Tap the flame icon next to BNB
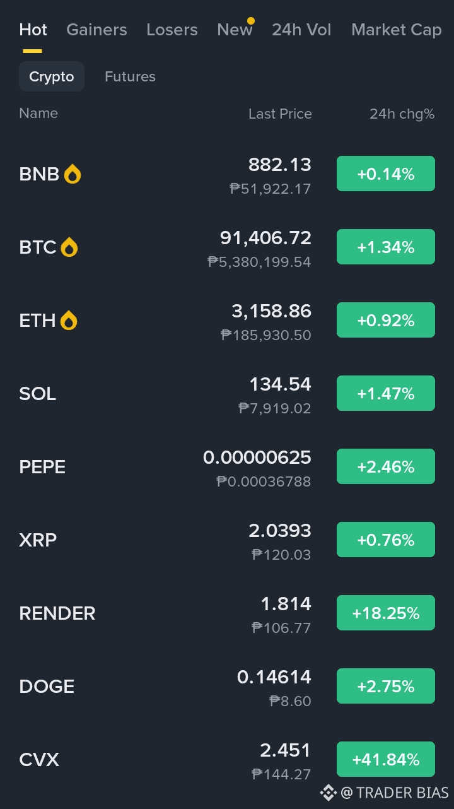454x809 pixels. tap(73, 174)
